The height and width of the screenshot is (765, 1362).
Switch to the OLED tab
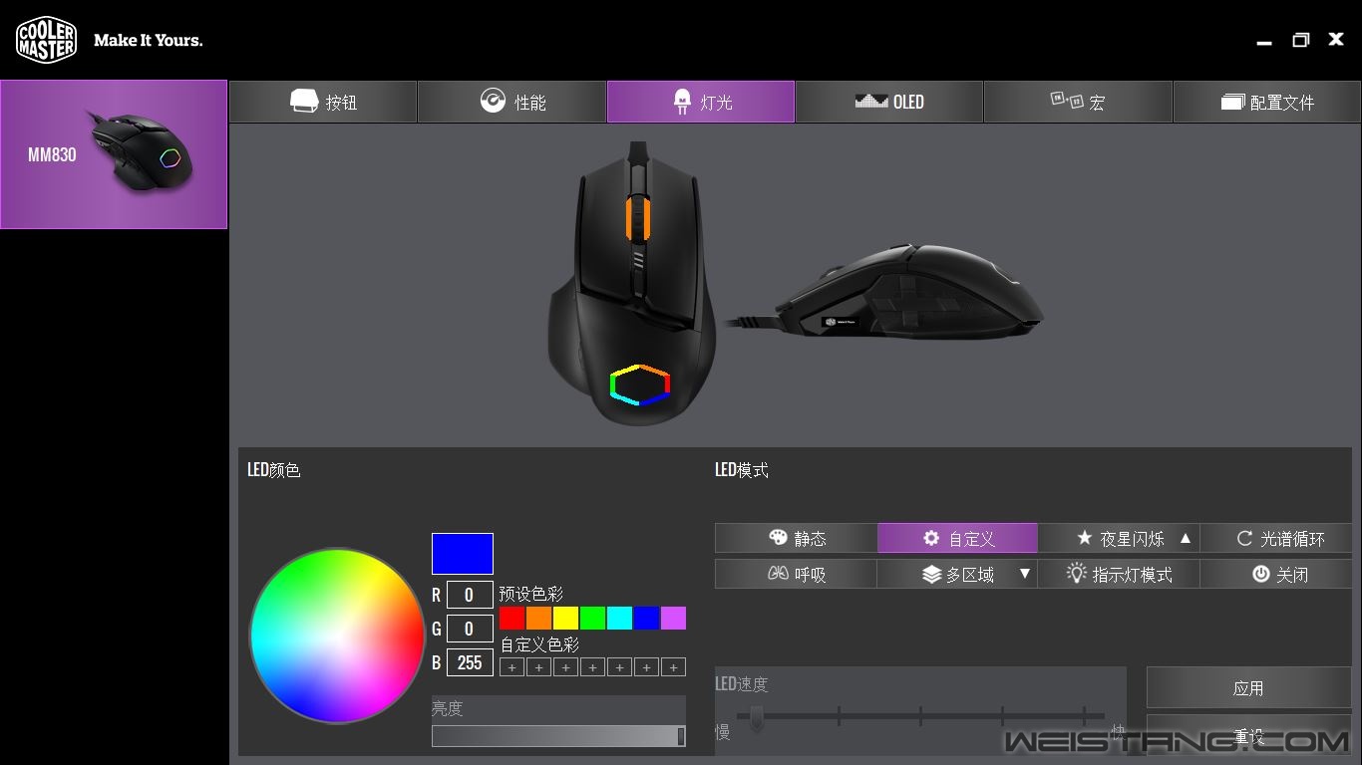(889, 102)
